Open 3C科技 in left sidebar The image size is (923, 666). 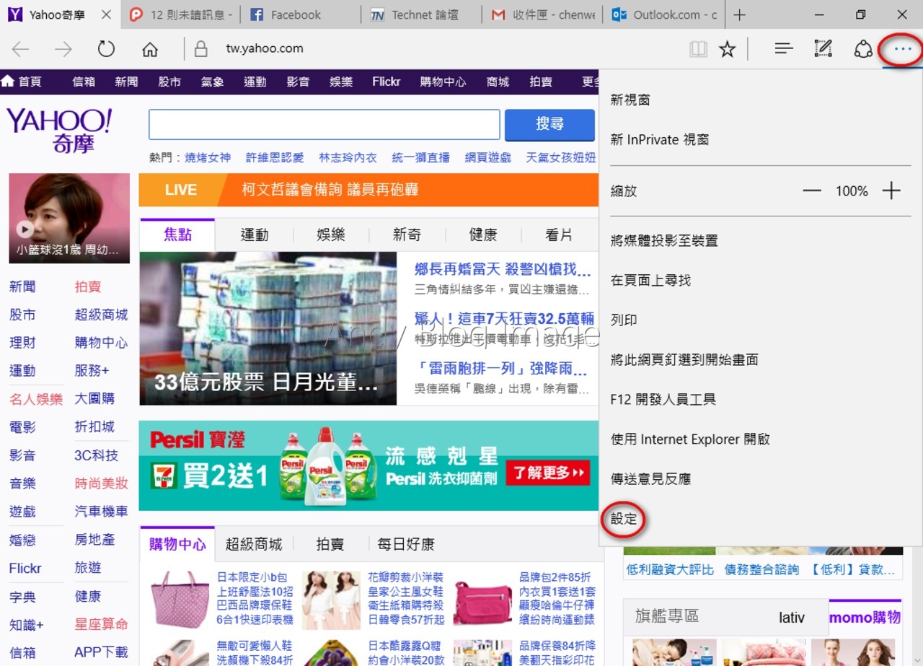coord(96,455)
